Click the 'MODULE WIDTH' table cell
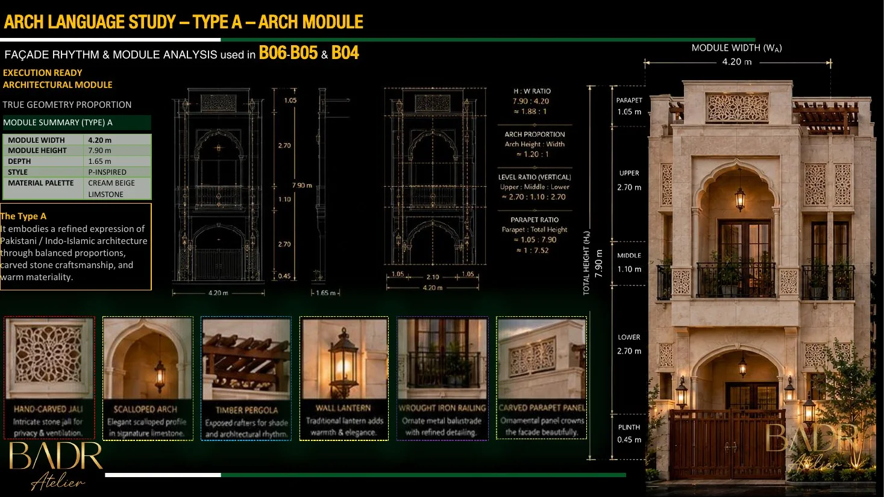 [x=43, y=140]
